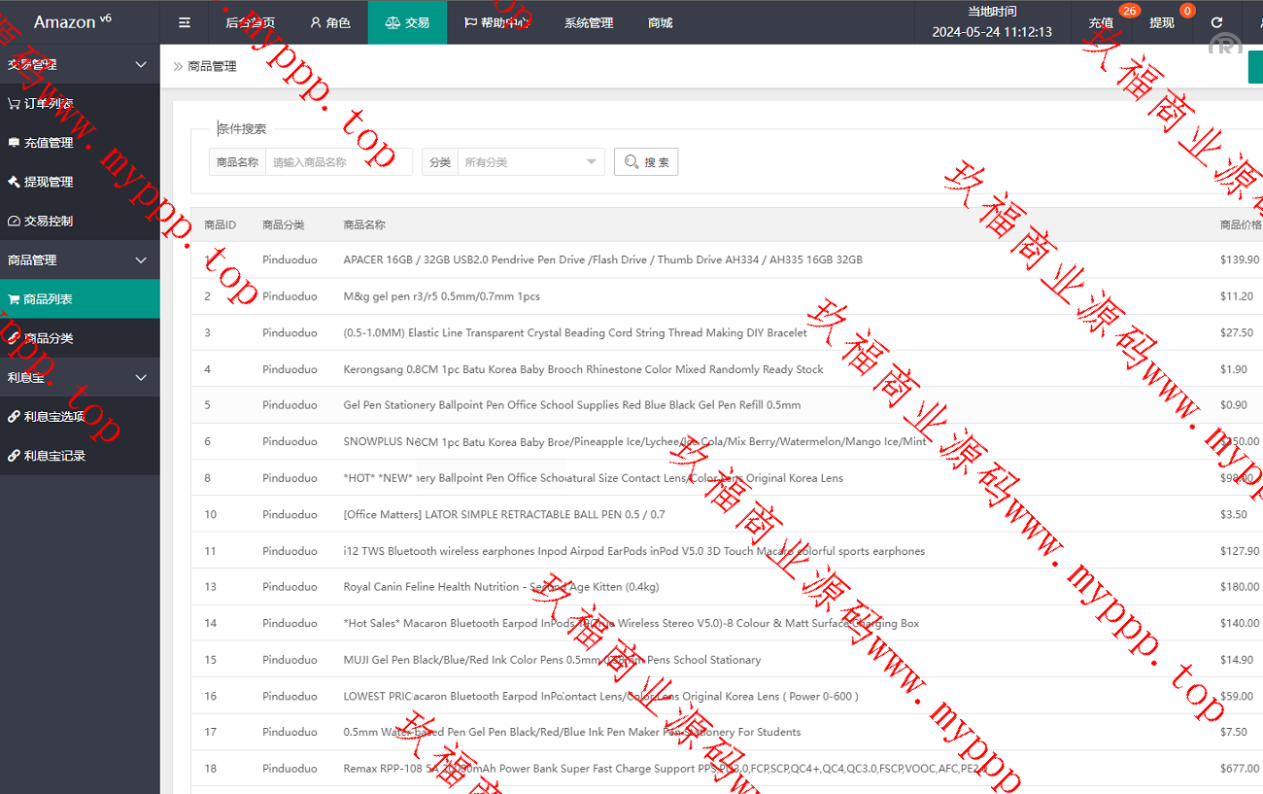
Task: Switch to the 系统管理 top tab
Action: tap(589, 22)
